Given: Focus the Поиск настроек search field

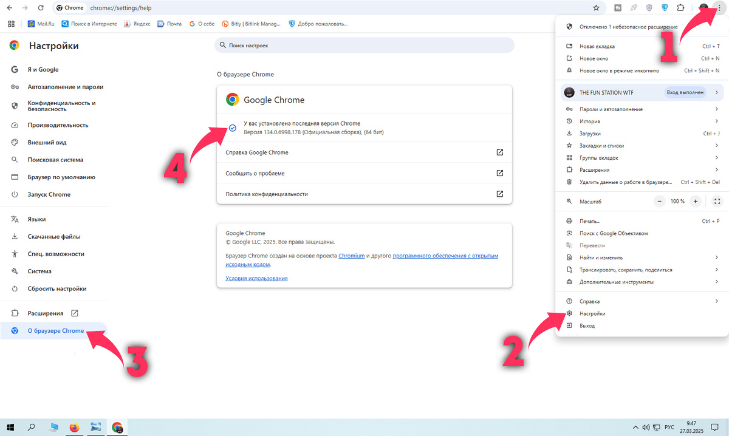Looking at the screenshot, I should [x=364, y=46].
